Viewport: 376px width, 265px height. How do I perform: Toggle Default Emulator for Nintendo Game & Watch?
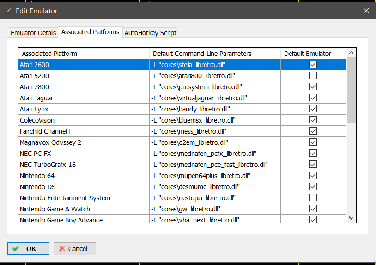[313, 209]
